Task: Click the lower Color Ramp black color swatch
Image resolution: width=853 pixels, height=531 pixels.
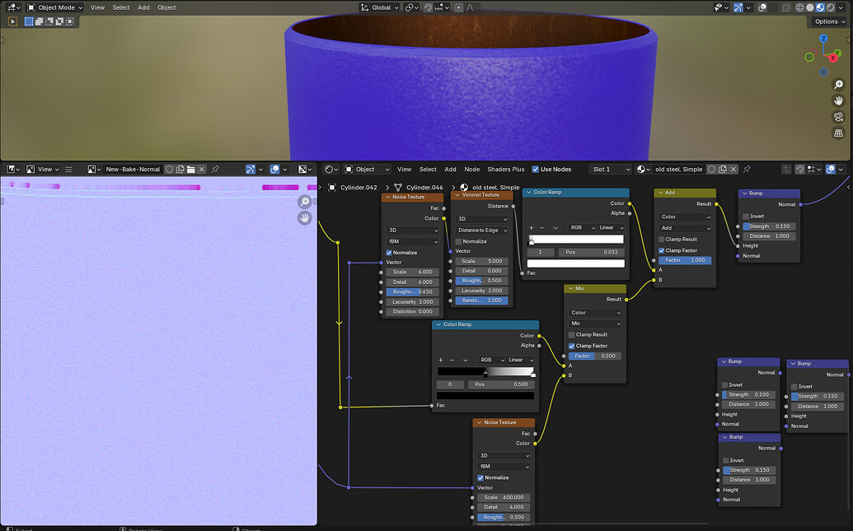Action: [x=485, y=396]
